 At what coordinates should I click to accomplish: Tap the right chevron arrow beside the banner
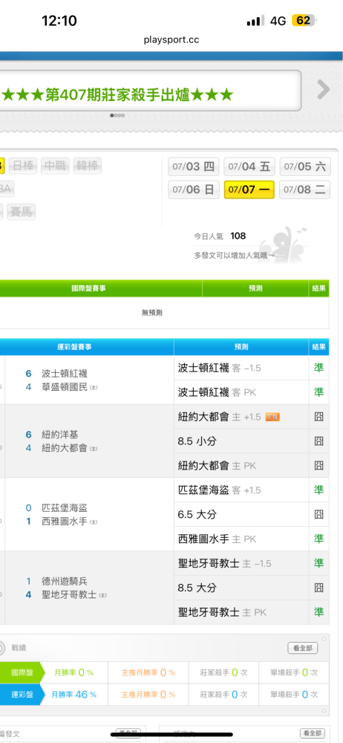coord(324,90)
